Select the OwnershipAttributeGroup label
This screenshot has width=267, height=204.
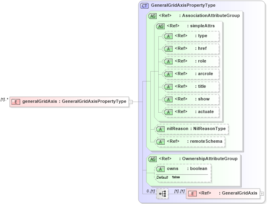[210, 159]
